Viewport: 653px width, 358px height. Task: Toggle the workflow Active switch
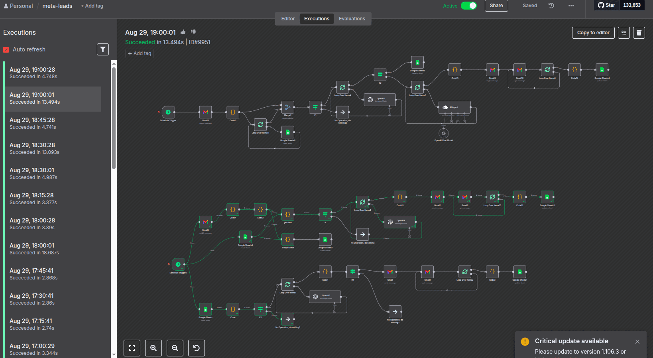tap(469, 6)
